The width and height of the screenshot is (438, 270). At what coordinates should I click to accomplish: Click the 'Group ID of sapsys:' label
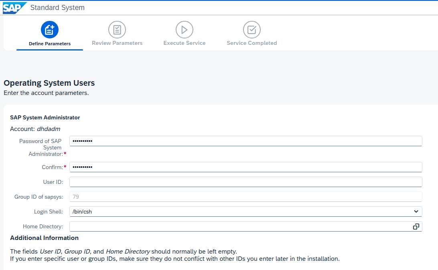click(39, 197)
